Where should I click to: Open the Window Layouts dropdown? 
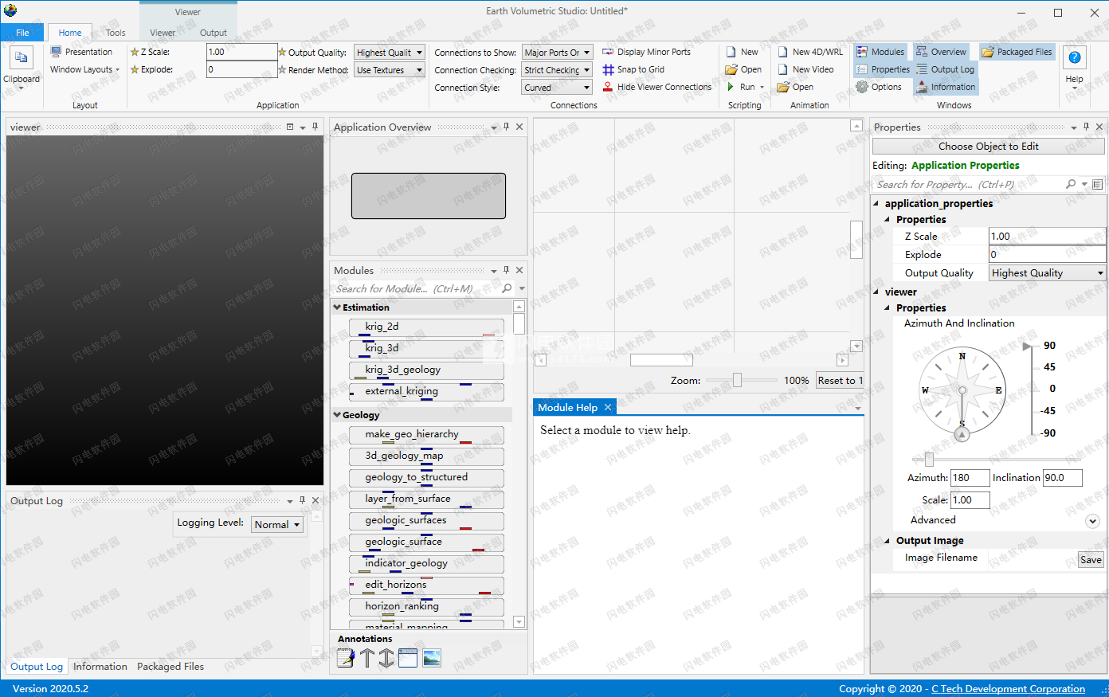(x=84, y=69)
